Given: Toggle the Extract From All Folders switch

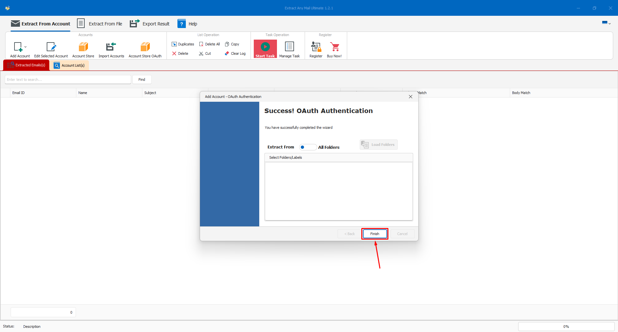Looking at the screenshot, I should pyautogui.click(x=308, y=147).
